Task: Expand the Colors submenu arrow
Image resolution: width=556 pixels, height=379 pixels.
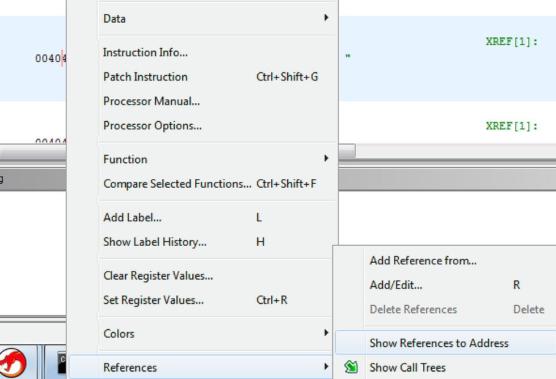Action: (x=326, y=332)
